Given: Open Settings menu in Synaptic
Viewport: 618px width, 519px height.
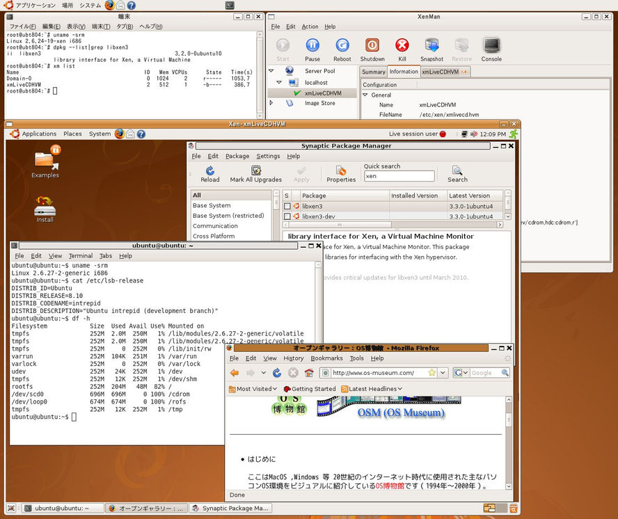Looking at the screenshot, I should click(x=268, y=156).
